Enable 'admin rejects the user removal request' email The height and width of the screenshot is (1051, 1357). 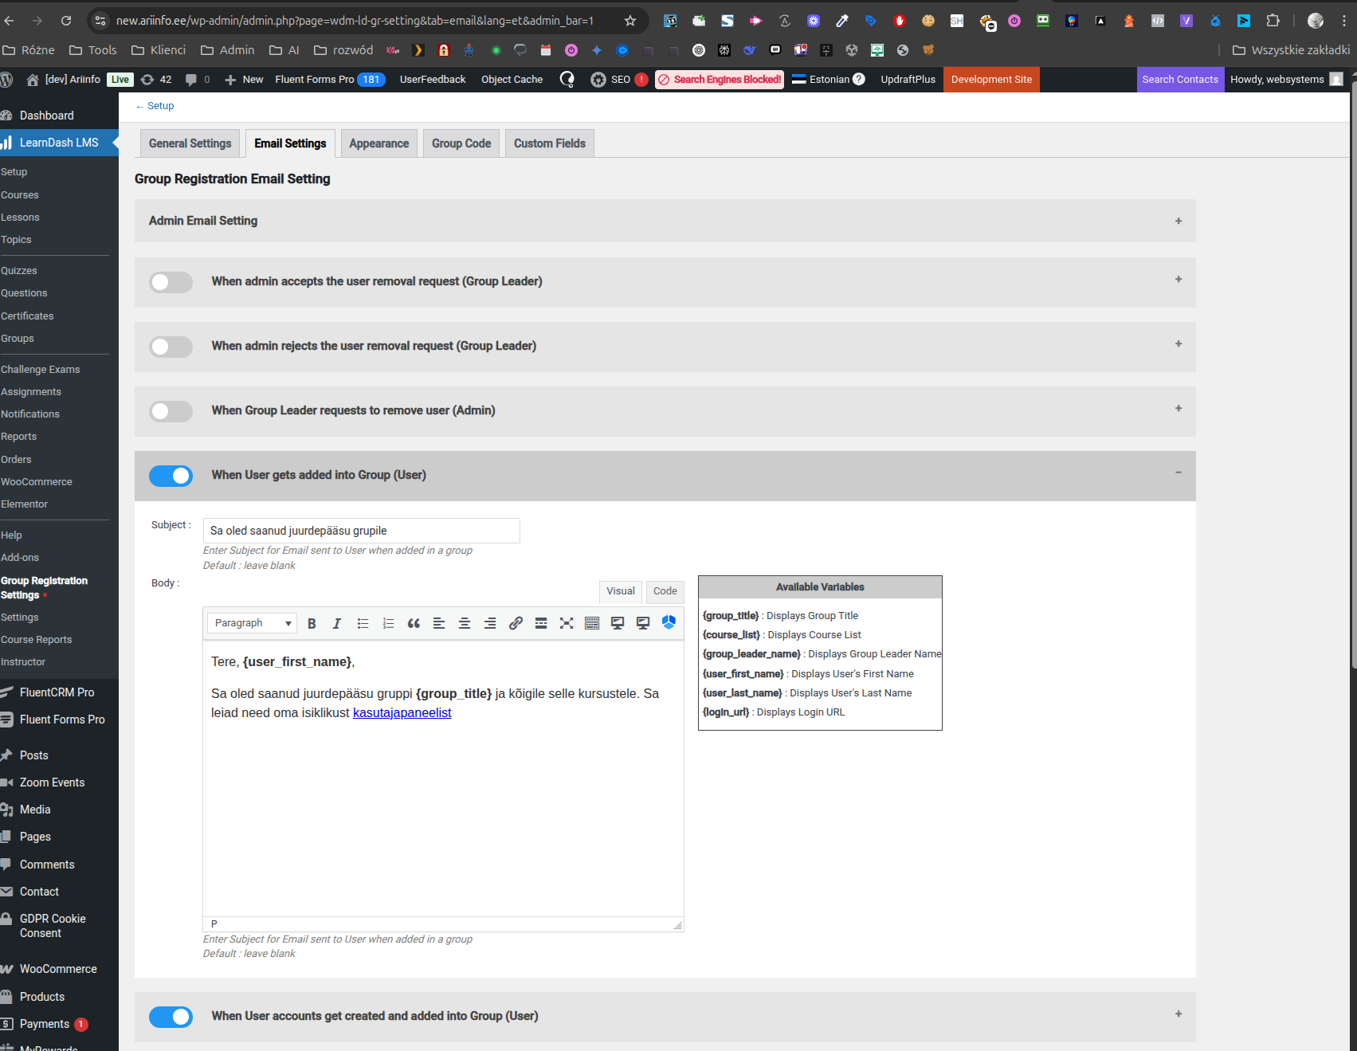(x=171, y=347)
